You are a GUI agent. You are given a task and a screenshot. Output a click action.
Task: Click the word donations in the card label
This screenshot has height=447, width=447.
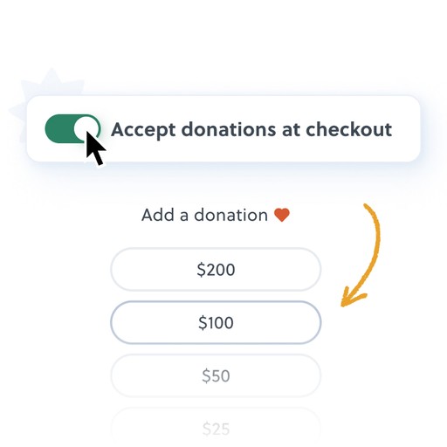pos(229,129)
